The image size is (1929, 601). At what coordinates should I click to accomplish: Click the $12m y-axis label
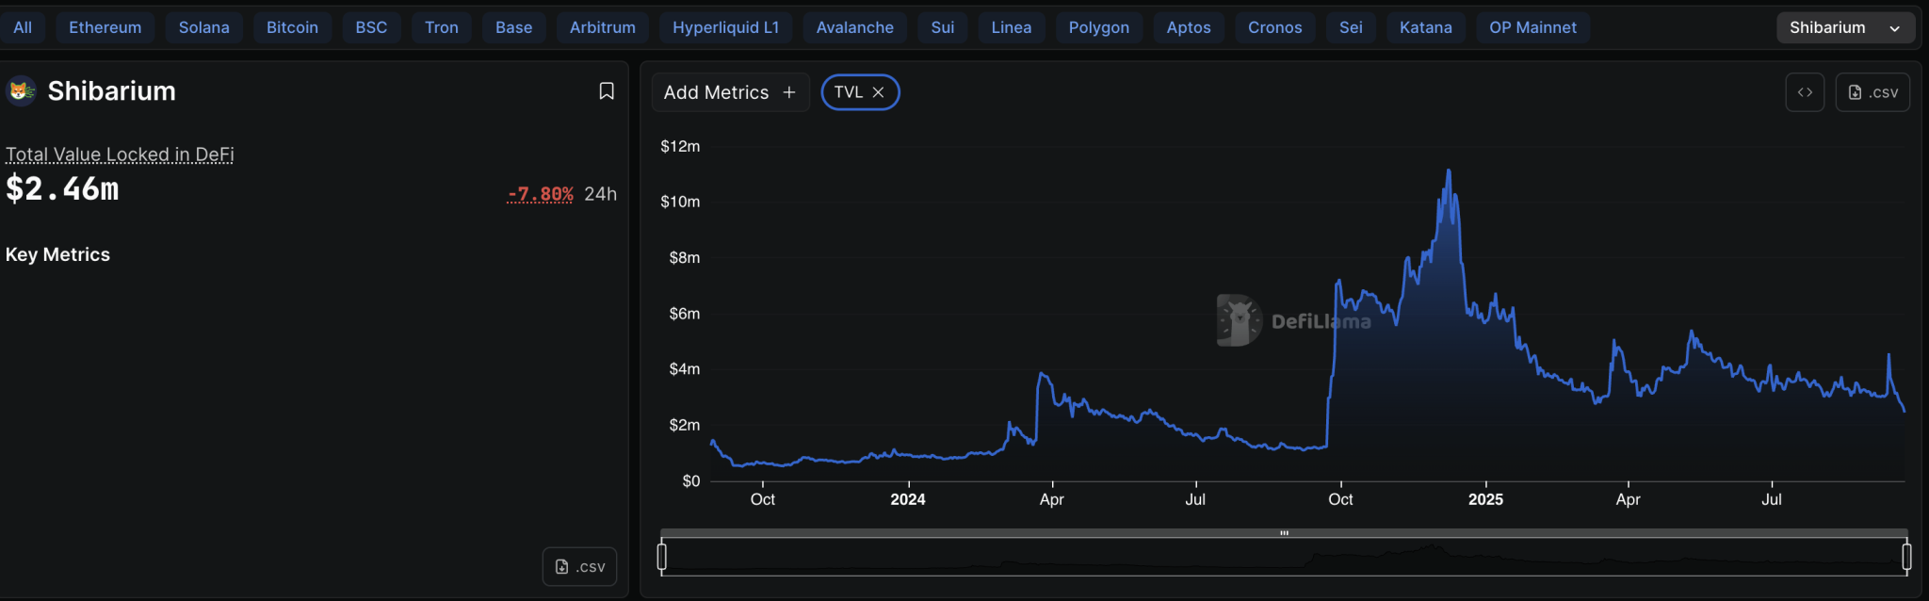coord(680,146)
